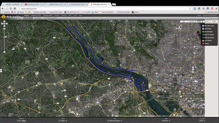This screenshot has width=219, height=123.
Task: Bookmark this page with the star
Action: pyautogui.click(x=190, y=9)
